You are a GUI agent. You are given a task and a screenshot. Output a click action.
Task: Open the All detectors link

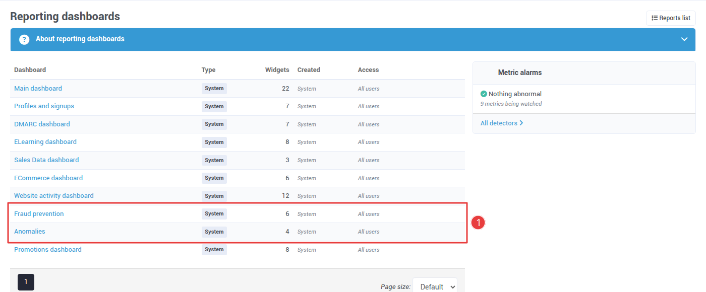click(502, 123)
